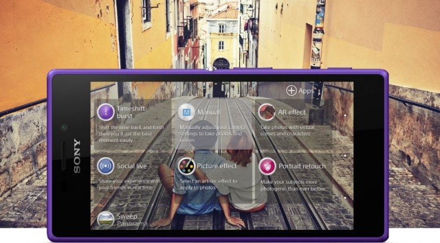This screenshot has height=243, width=440.
Task: Tap the Timeshift burst purple icon
Action: pyautogui.click(x=105, y=112)
